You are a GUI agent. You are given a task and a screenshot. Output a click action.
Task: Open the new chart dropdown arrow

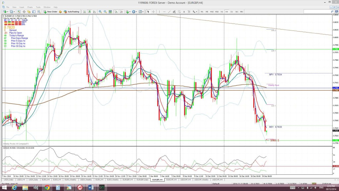coord(8,12)
